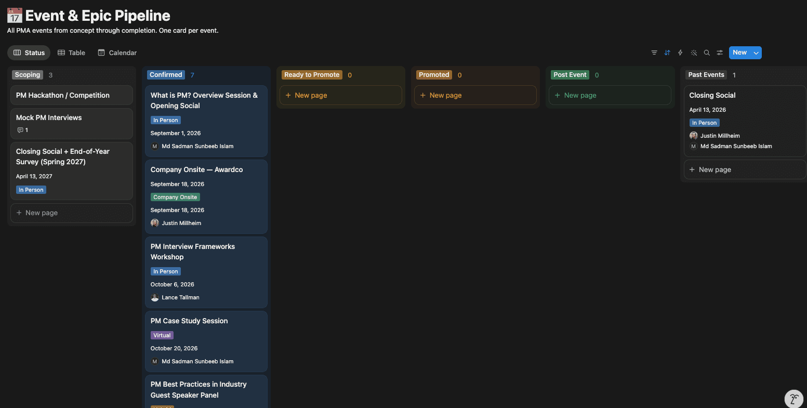Screen dimensions: 807x408
Task: Add new page in Ready to Promote
Action: (341, 95)
